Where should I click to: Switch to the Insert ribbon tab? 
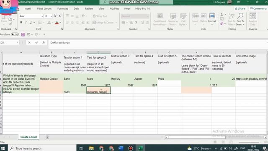pyautogui.click(x=28, y=8)
